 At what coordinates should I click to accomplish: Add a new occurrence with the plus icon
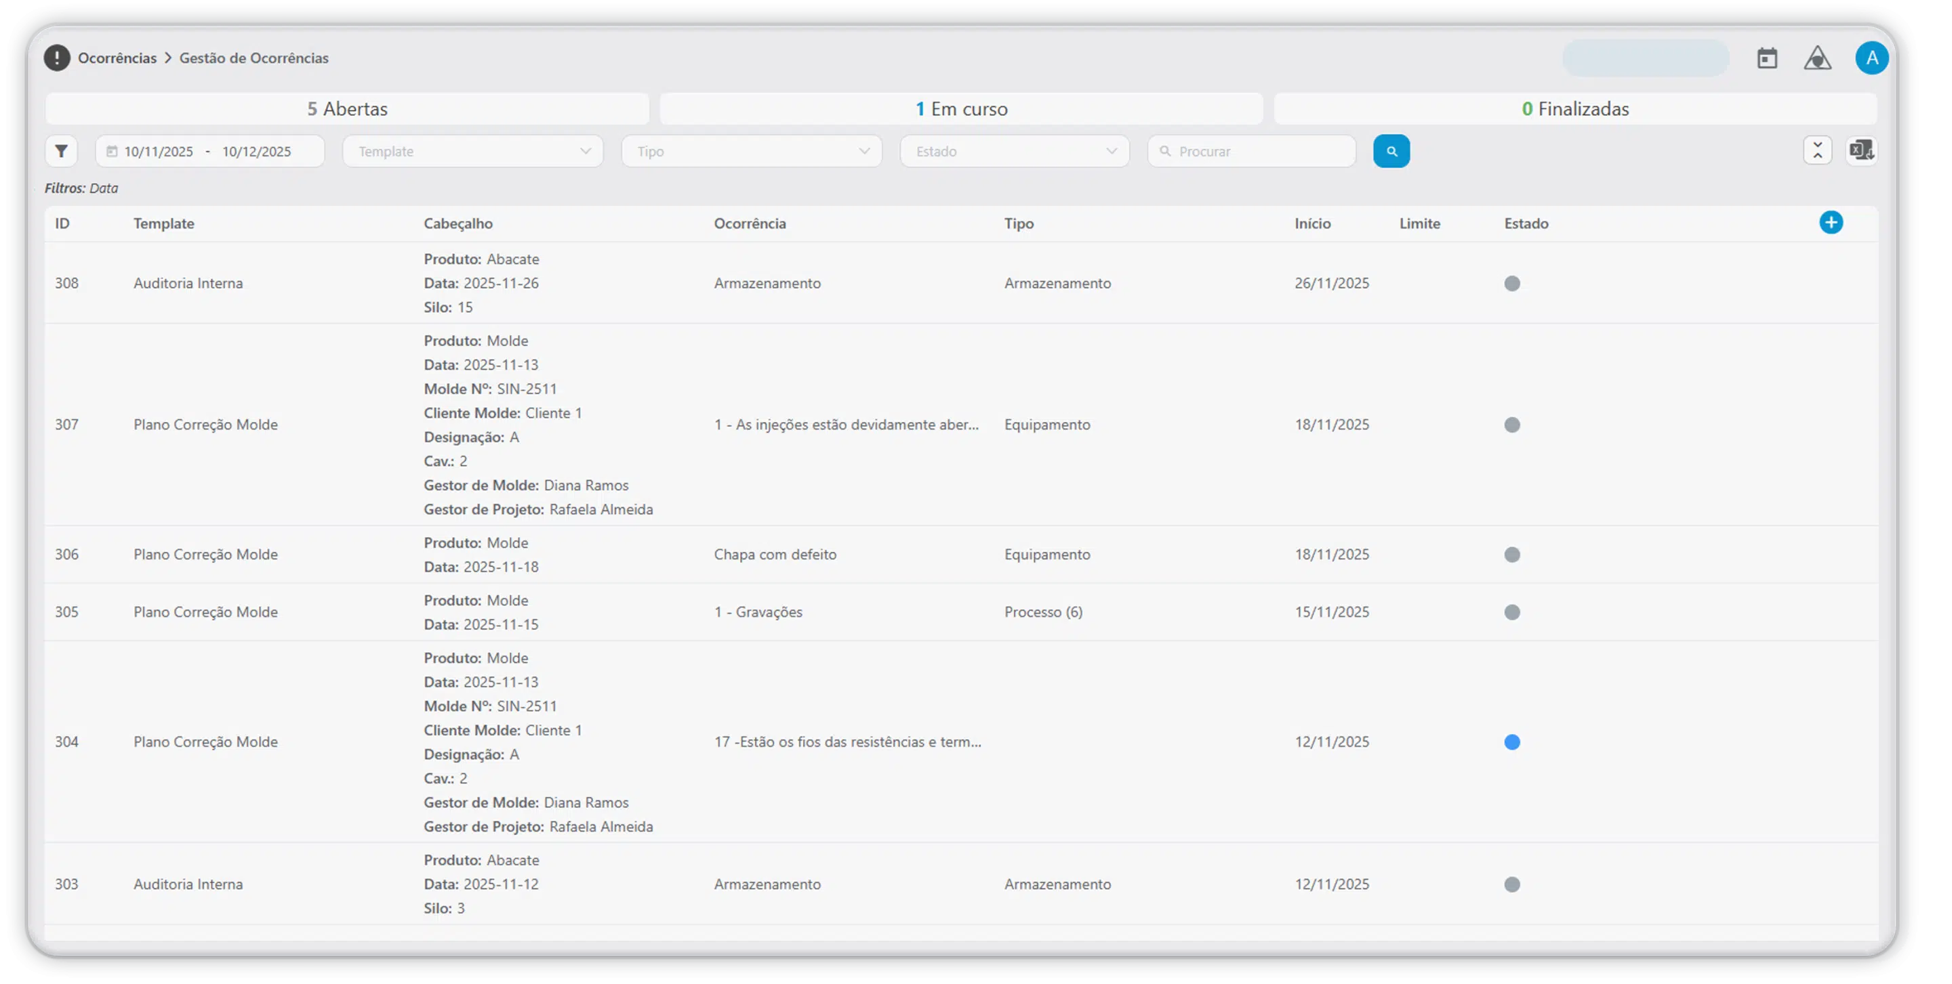tap(1831, 223)
